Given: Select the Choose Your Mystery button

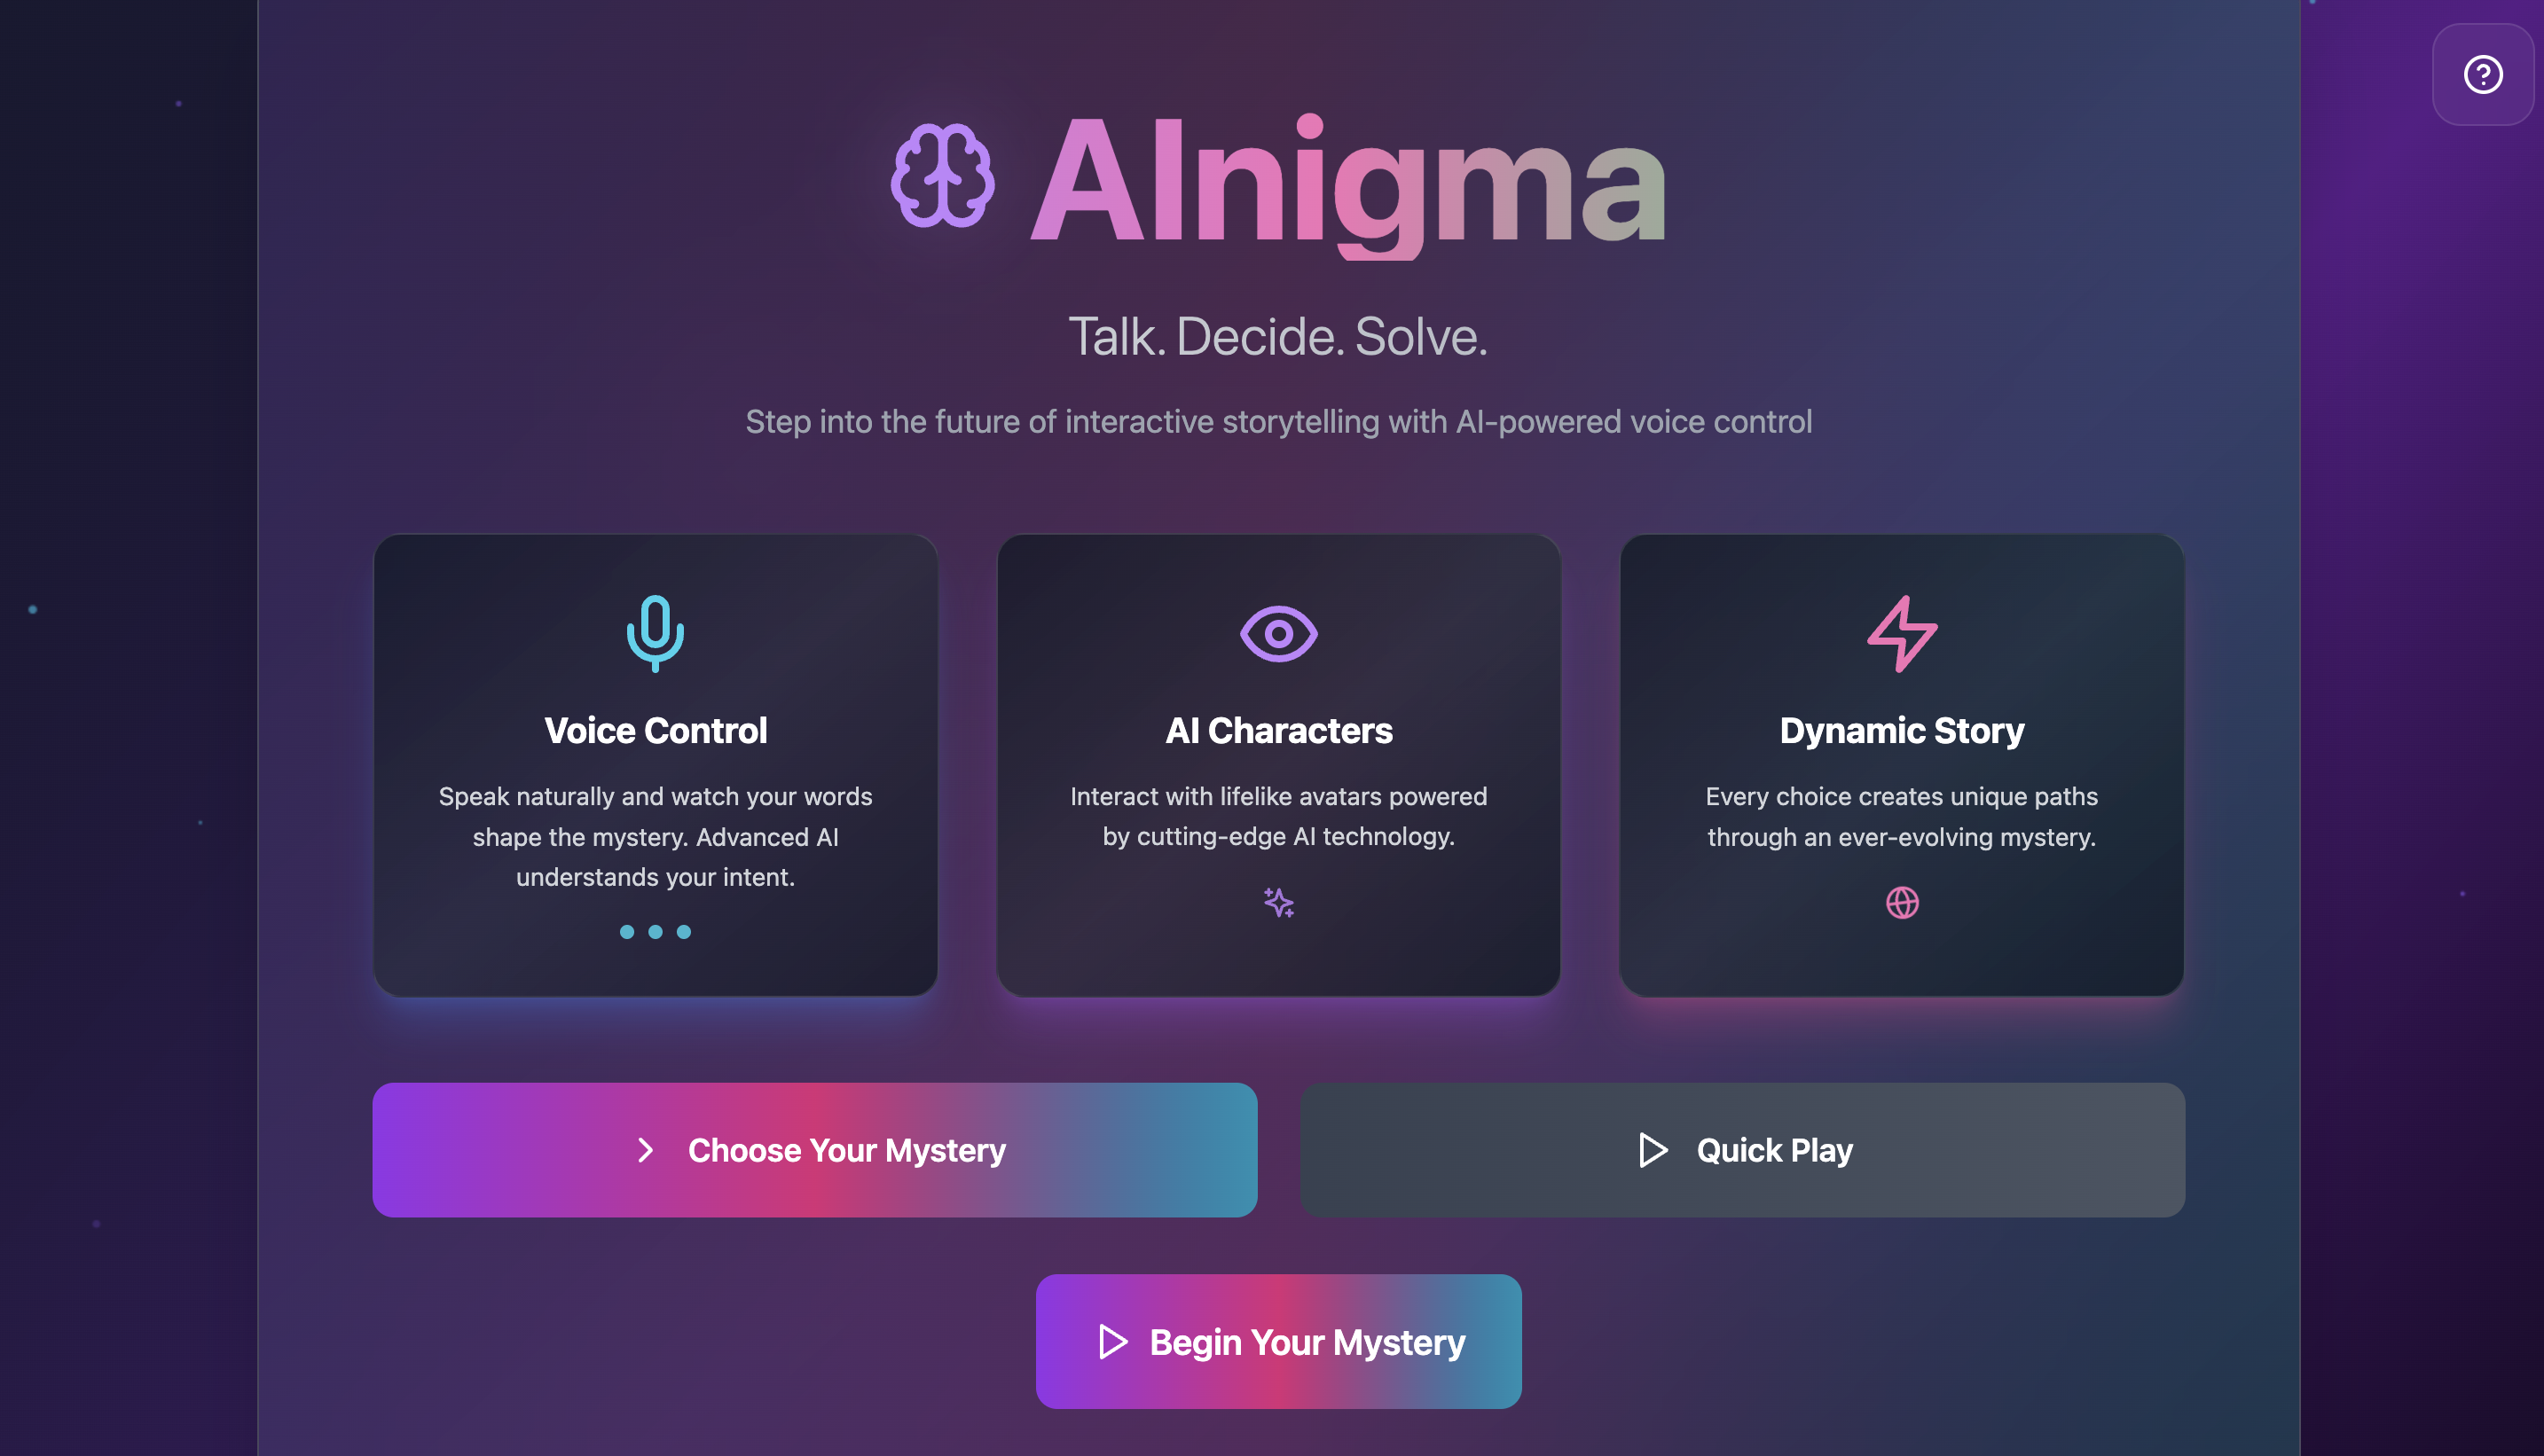Looking at the screenshot, I should 814,1150.
